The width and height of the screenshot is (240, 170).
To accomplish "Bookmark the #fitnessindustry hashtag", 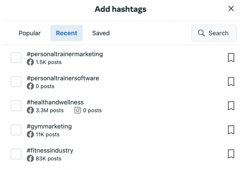I will (231, 154).
